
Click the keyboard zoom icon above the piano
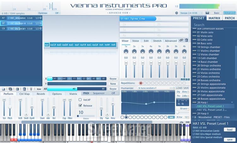(x=181, y=122)
